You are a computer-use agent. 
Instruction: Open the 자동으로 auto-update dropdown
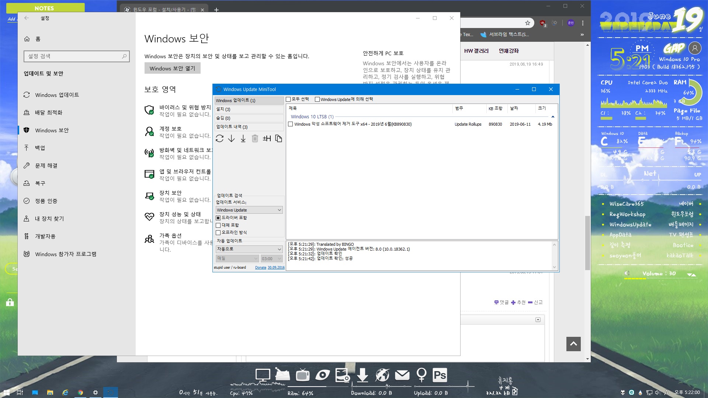click(249, 249)
